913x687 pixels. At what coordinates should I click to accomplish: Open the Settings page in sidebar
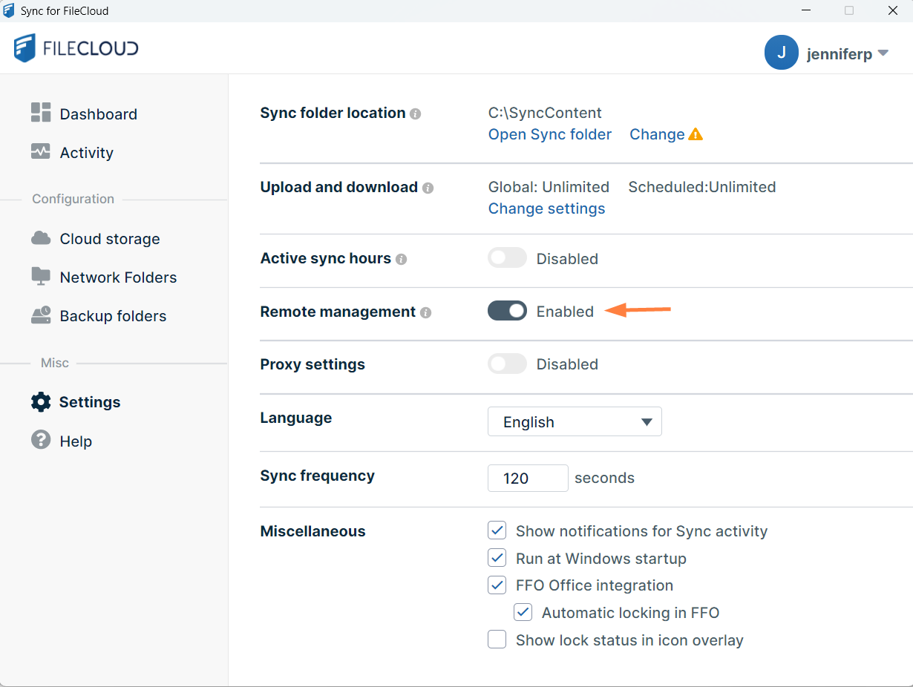(x=89, y=402)
